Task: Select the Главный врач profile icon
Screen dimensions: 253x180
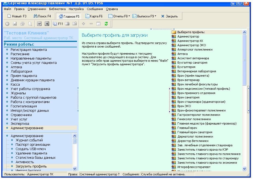Action: pos(174,128)
